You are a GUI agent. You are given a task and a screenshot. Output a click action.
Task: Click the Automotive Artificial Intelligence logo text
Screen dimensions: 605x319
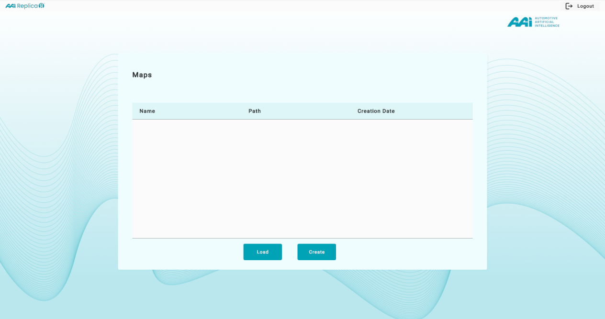[x=547, y=22]
